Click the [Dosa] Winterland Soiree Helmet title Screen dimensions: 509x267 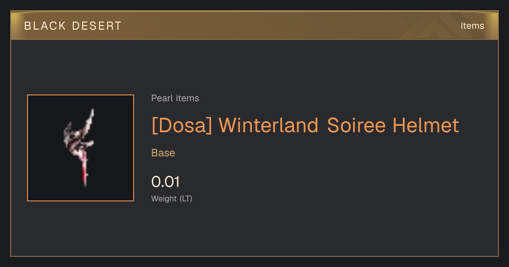point(305,125)
